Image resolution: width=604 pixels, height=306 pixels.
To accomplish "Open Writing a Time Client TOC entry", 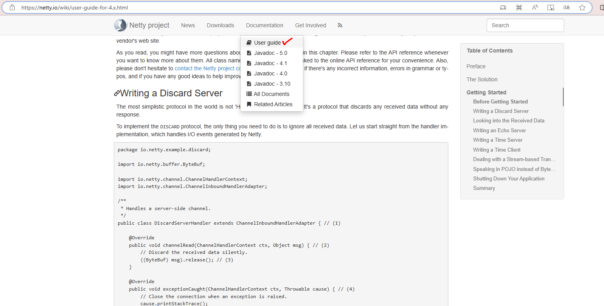I will click(x=497, y=150).
